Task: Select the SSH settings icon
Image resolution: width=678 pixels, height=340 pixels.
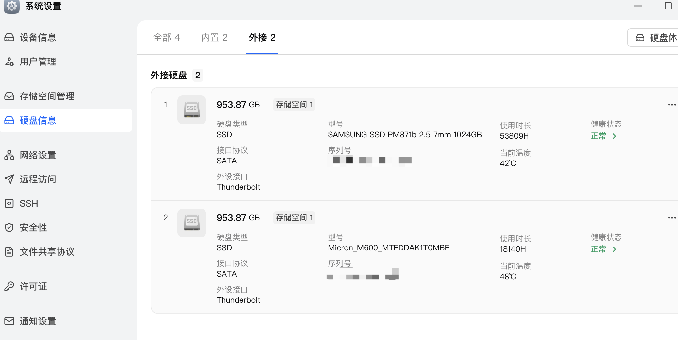Action: coord(9,204)
